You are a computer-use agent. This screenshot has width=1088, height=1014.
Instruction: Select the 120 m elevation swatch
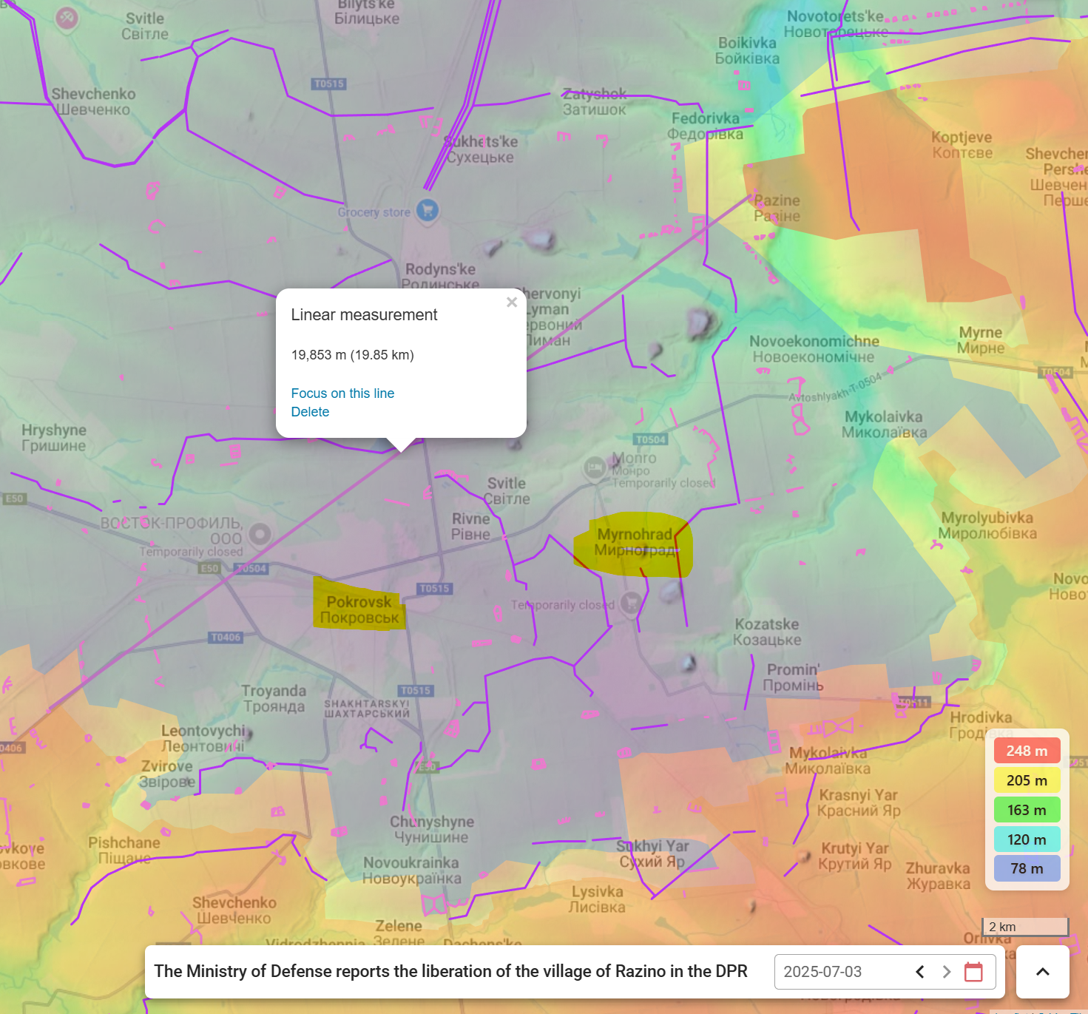tap(1027, 839)
